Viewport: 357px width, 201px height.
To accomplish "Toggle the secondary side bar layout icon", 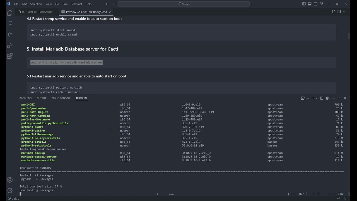I will click(316, 4).
